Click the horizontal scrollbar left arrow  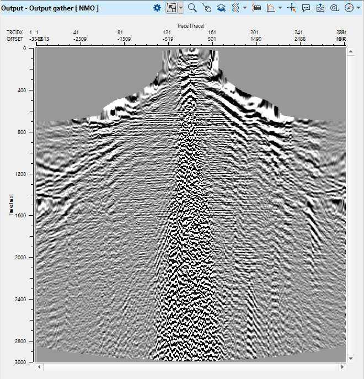click(39, 366)
